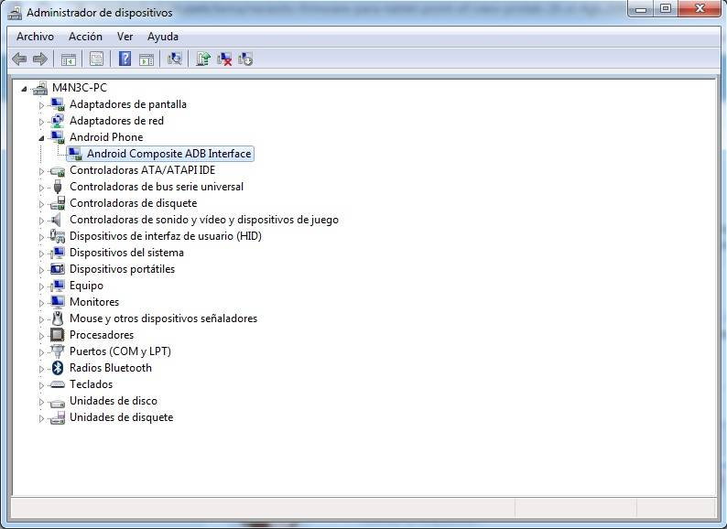This screenshot has height=529, width=727.
Task: Click the M4N3C-PC computer icon
Action: click(40, 88)
